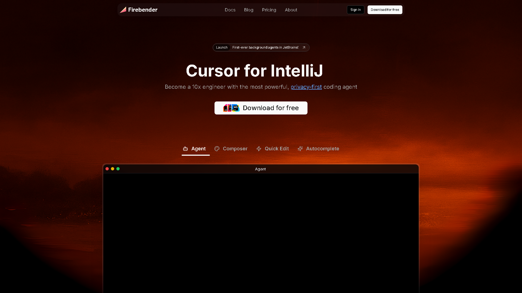Click the Cursor for IntelliJ headline
Viewport: 522px width, 293px height.
coord(254,71)
